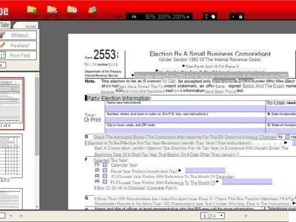The width and height of the screenshot is (296, 222).
Task: Check box (4) 52-53-week year month of
Action: point(105,181)
